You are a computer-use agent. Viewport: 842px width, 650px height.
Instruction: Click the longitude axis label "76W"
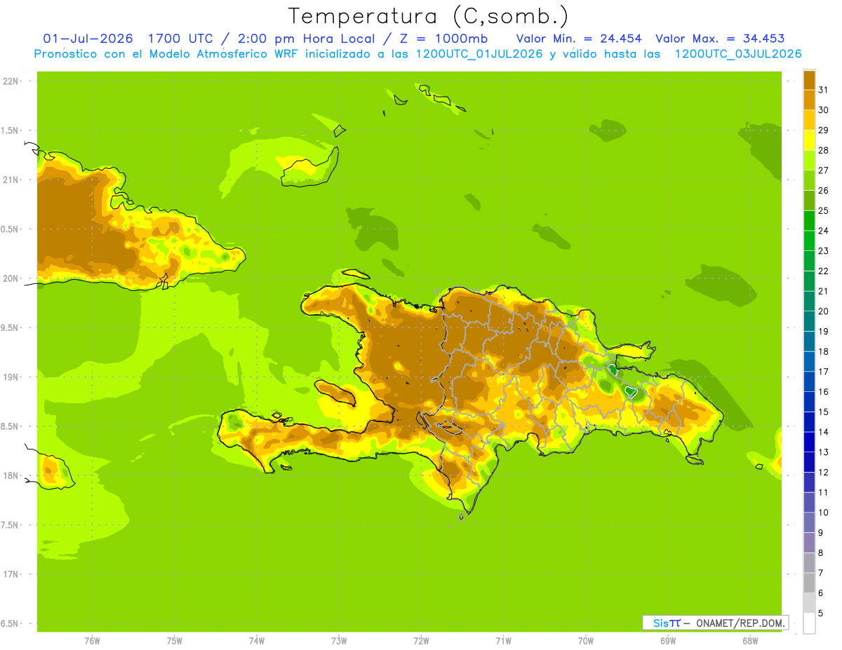(x=92, y=641)
